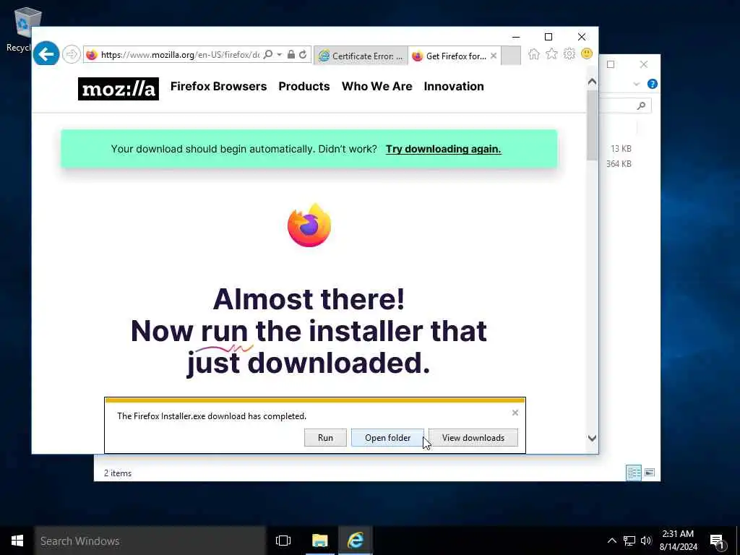Open the volume speaker tray icon
Viewport: 740px width, 555px height.
point(646,541)
